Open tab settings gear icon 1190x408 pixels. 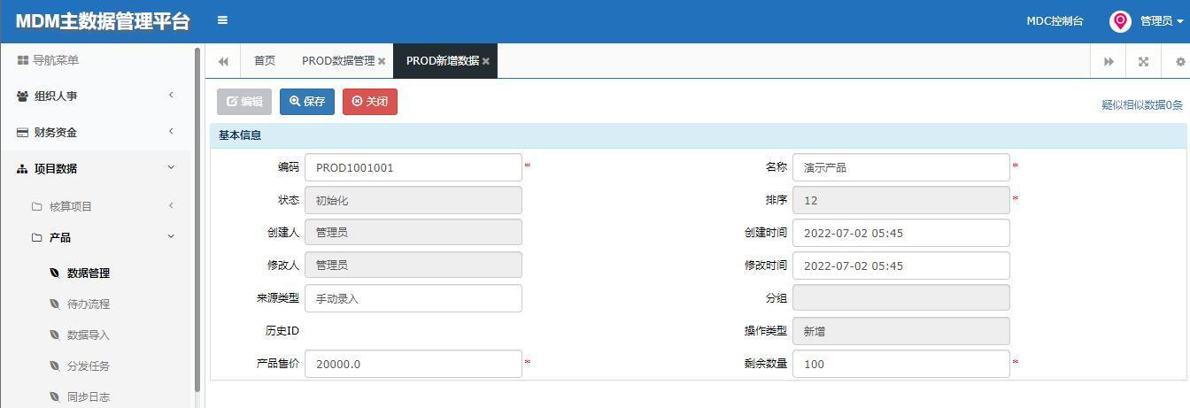point(1179,61)
